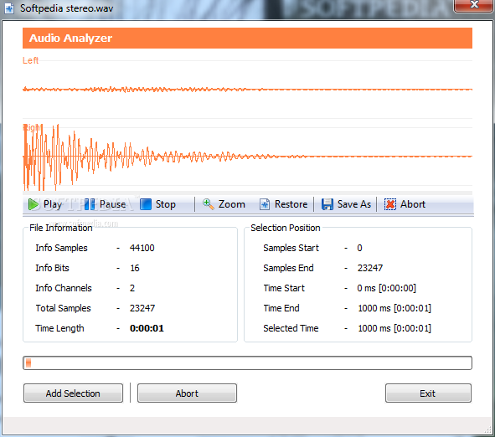Click the Save As floppy disk icon

click(x=327, y=204)
